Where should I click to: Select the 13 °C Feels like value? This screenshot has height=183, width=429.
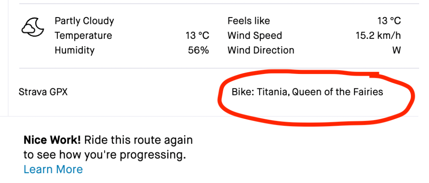[389, 21]
